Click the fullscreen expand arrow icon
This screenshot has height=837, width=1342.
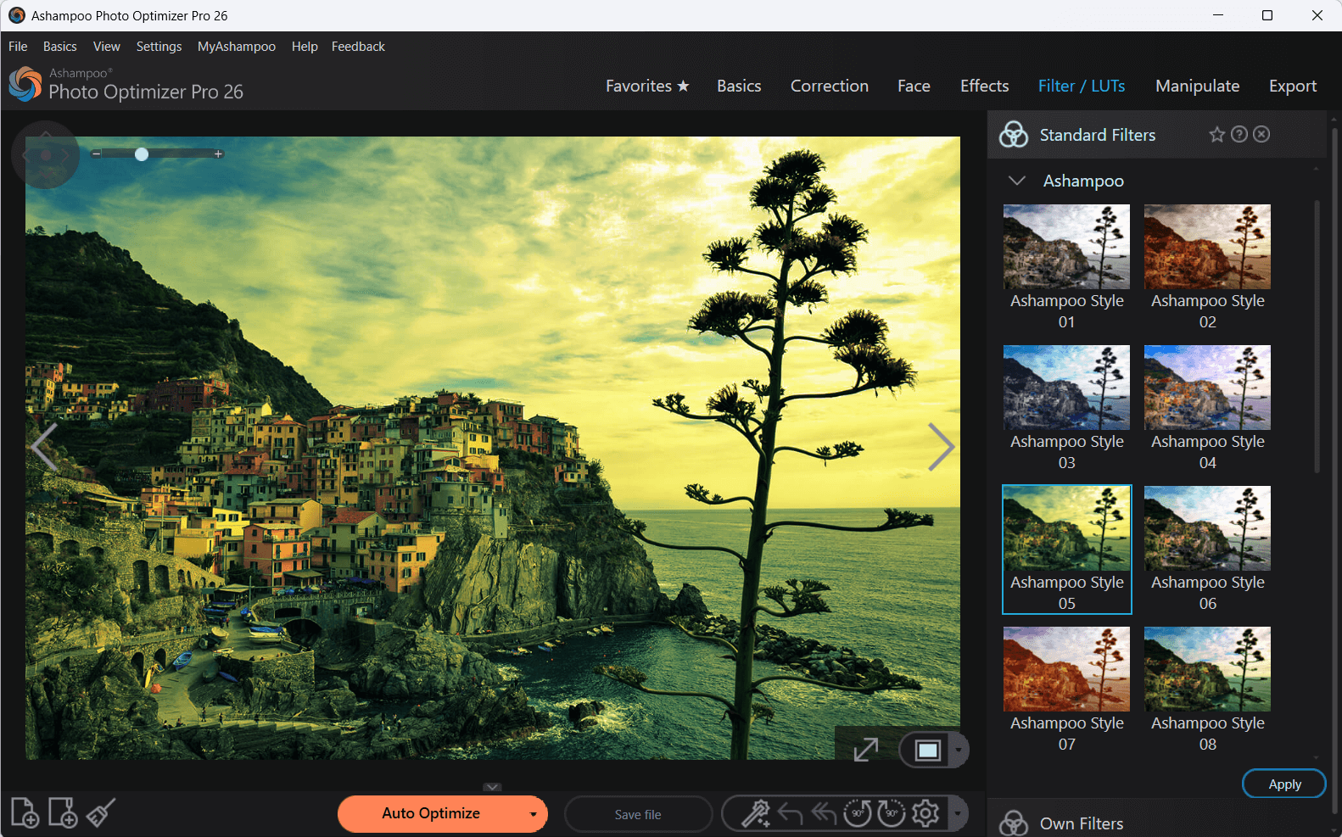[x=865, y=750]
